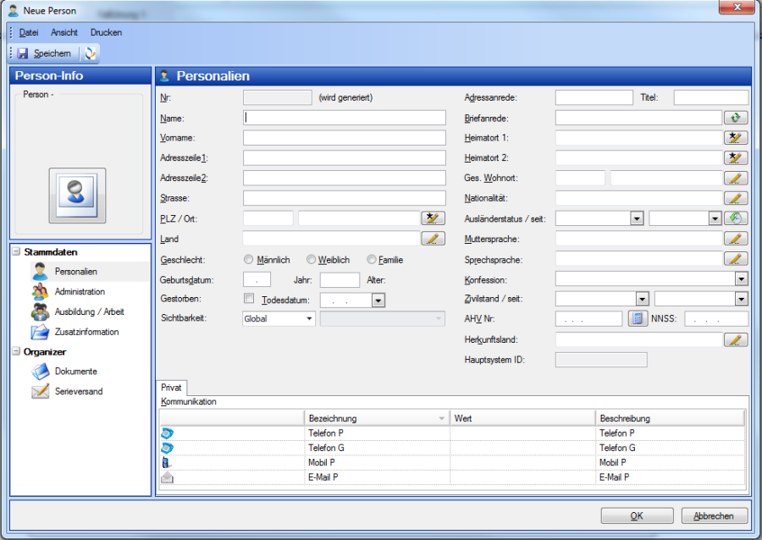This screenshot has height=540, width=762.
Task: Collapse the Stammdaten tree section
Action: click(x=17, y=251)
